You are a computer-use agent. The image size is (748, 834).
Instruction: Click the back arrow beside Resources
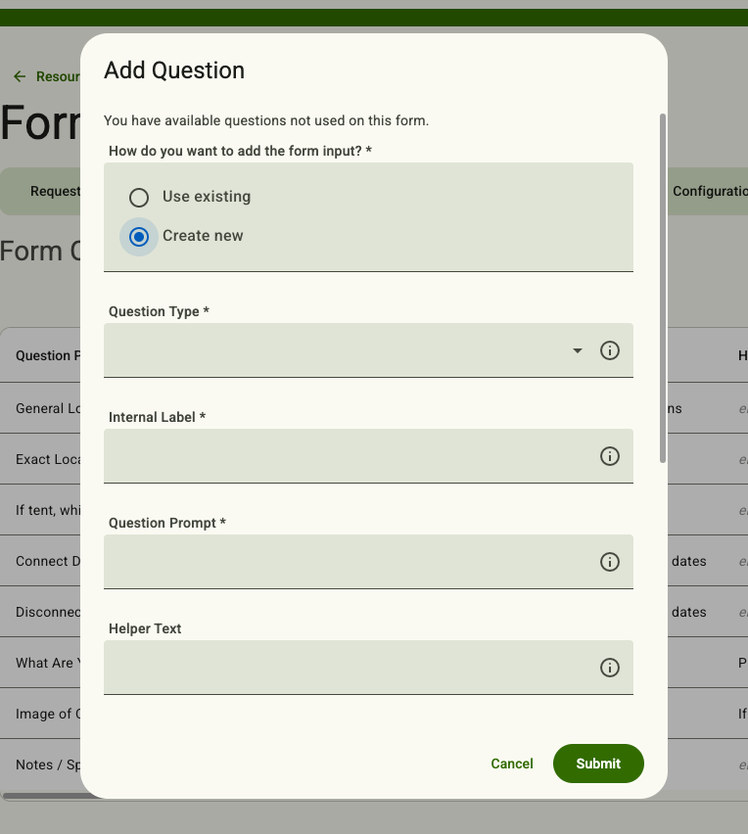coord(20,76)
